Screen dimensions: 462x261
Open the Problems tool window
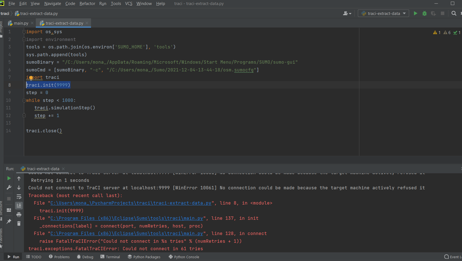coord(59,257)
